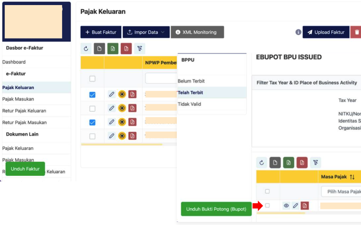Select Telah Terbit in the BPPU menu
This screenshot has height=225, width=361.
(x=212, y=93)
